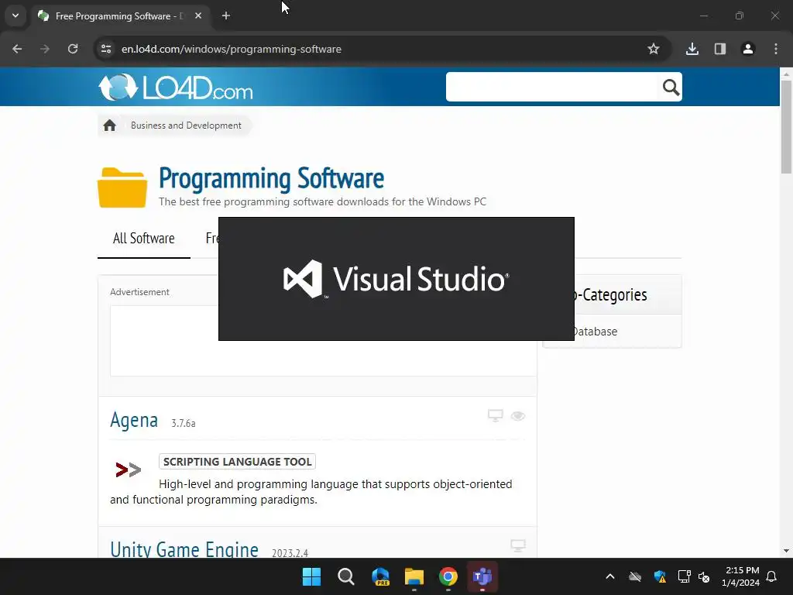This screenshot has height=595, width=793.
Task: Launch Microsoft Edge Preview from taskbar
Action: (380, 576)
